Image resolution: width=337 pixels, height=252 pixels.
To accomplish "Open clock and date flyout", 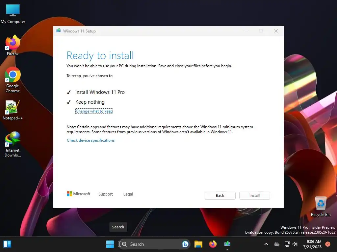I will tap(312, 244).
